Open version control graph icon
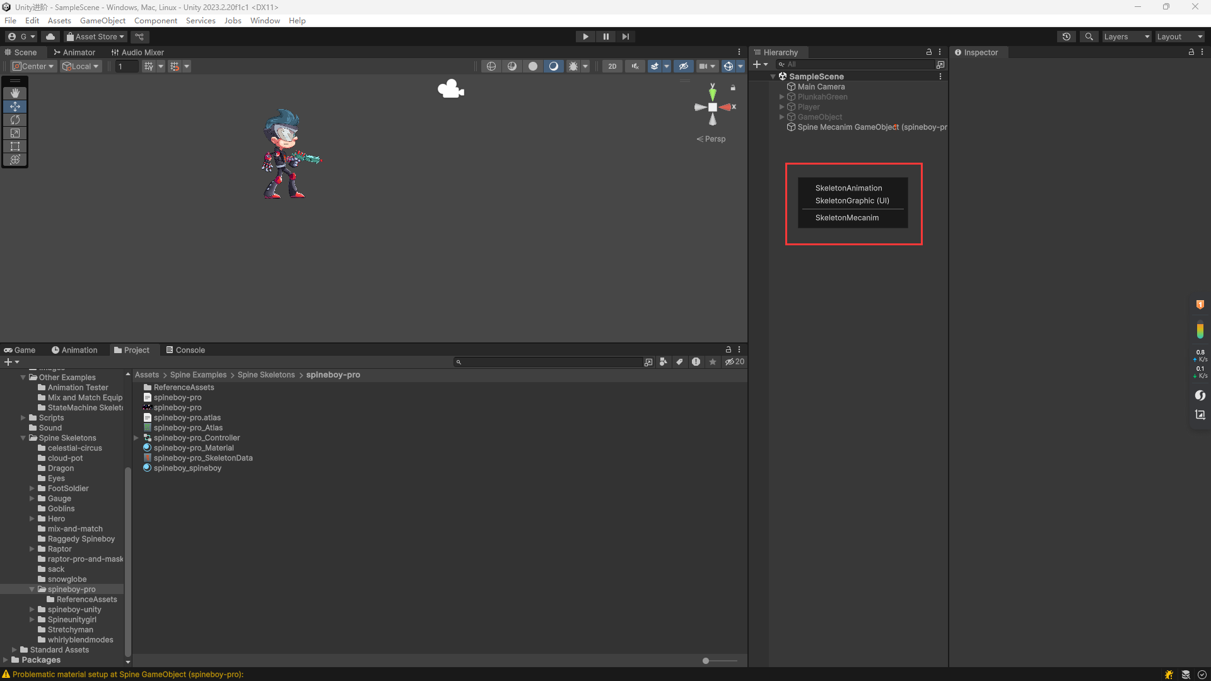Image resolution: width=1211 pixels, height=681 pixels. tap(140, 37)
